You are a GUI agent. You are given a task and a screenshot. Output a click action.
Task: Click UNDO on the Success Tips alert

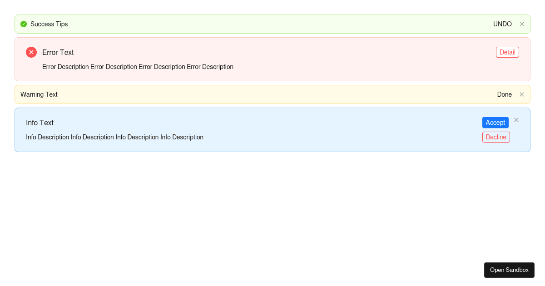tap(502, 24)
